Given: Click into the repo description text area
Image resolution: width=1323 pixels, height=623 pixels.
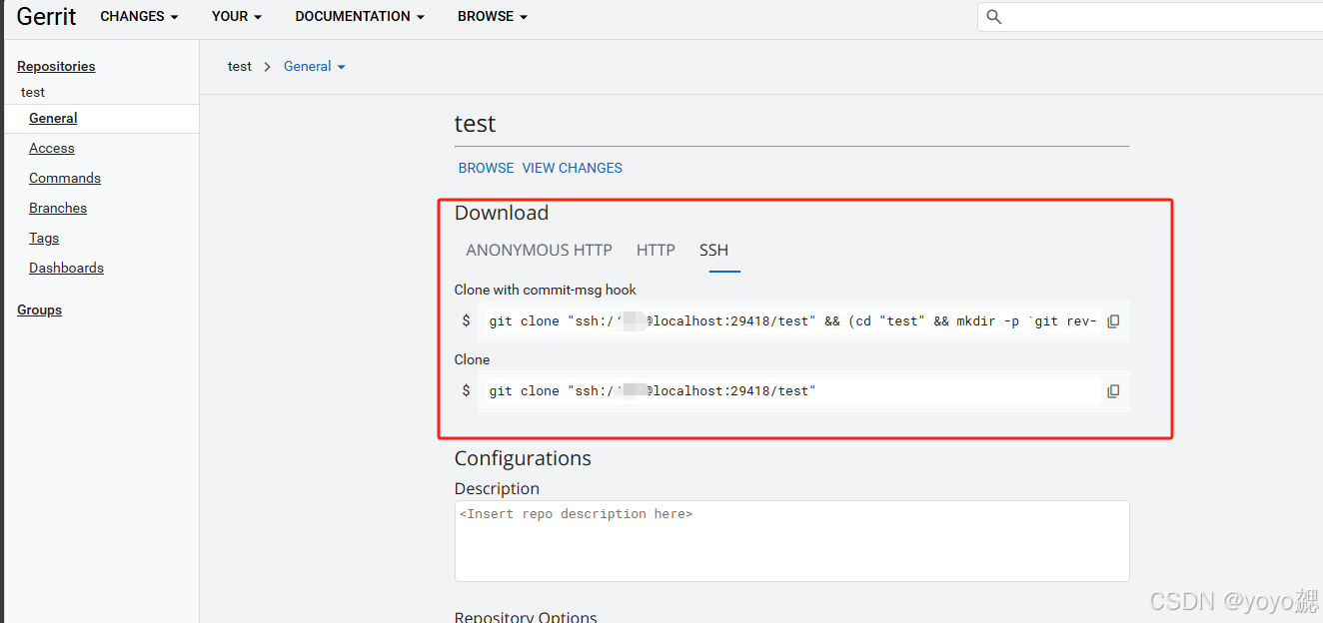Looking at the screenshot, I should point(791,541).
